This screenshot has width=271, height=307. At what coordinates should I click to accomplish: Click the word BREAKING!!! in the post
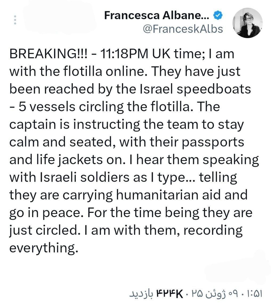click(x=49, y=54)
